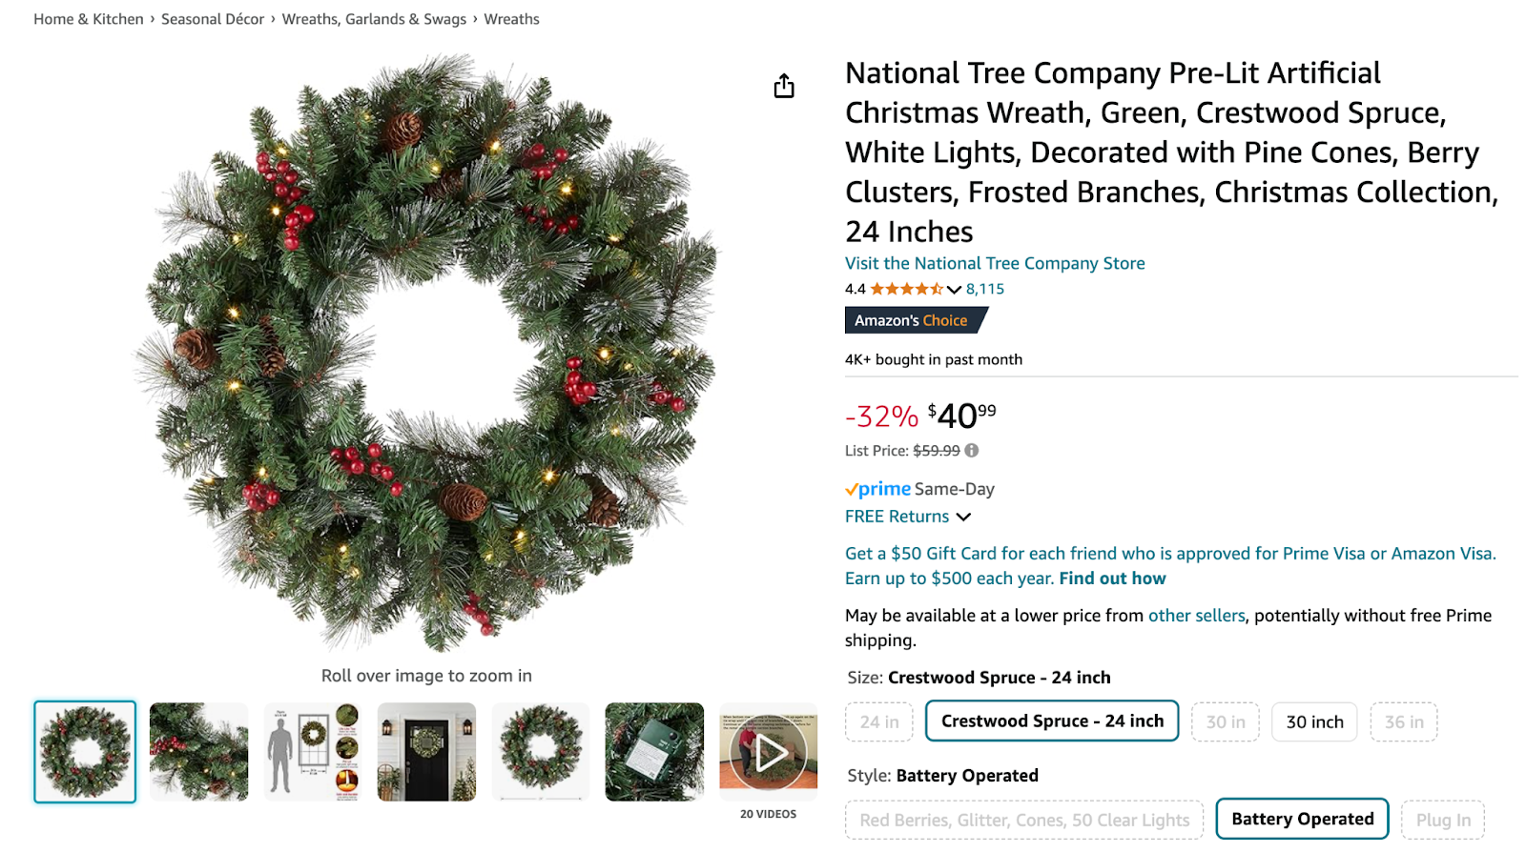Viewport: 1526px width, 853px height.
Task: Click the star rating icons showing 4.4
Action: [906, 289]
